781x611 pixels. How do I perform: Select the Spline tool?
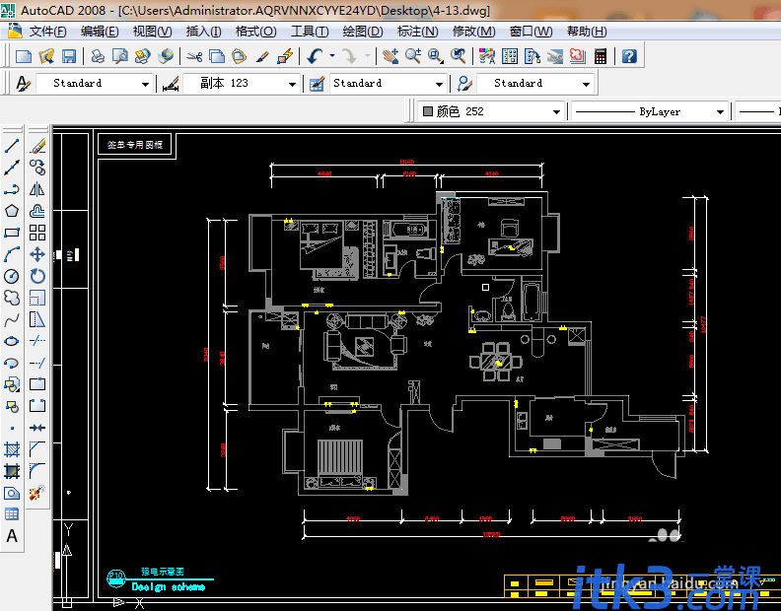[12, 319]
